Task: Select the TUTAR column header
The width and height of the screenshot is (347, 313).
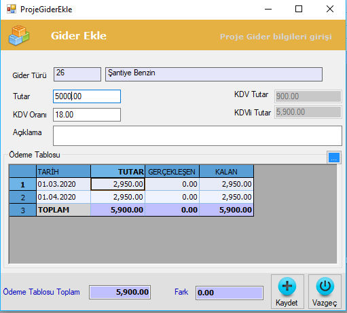Action: click(117, 171)
